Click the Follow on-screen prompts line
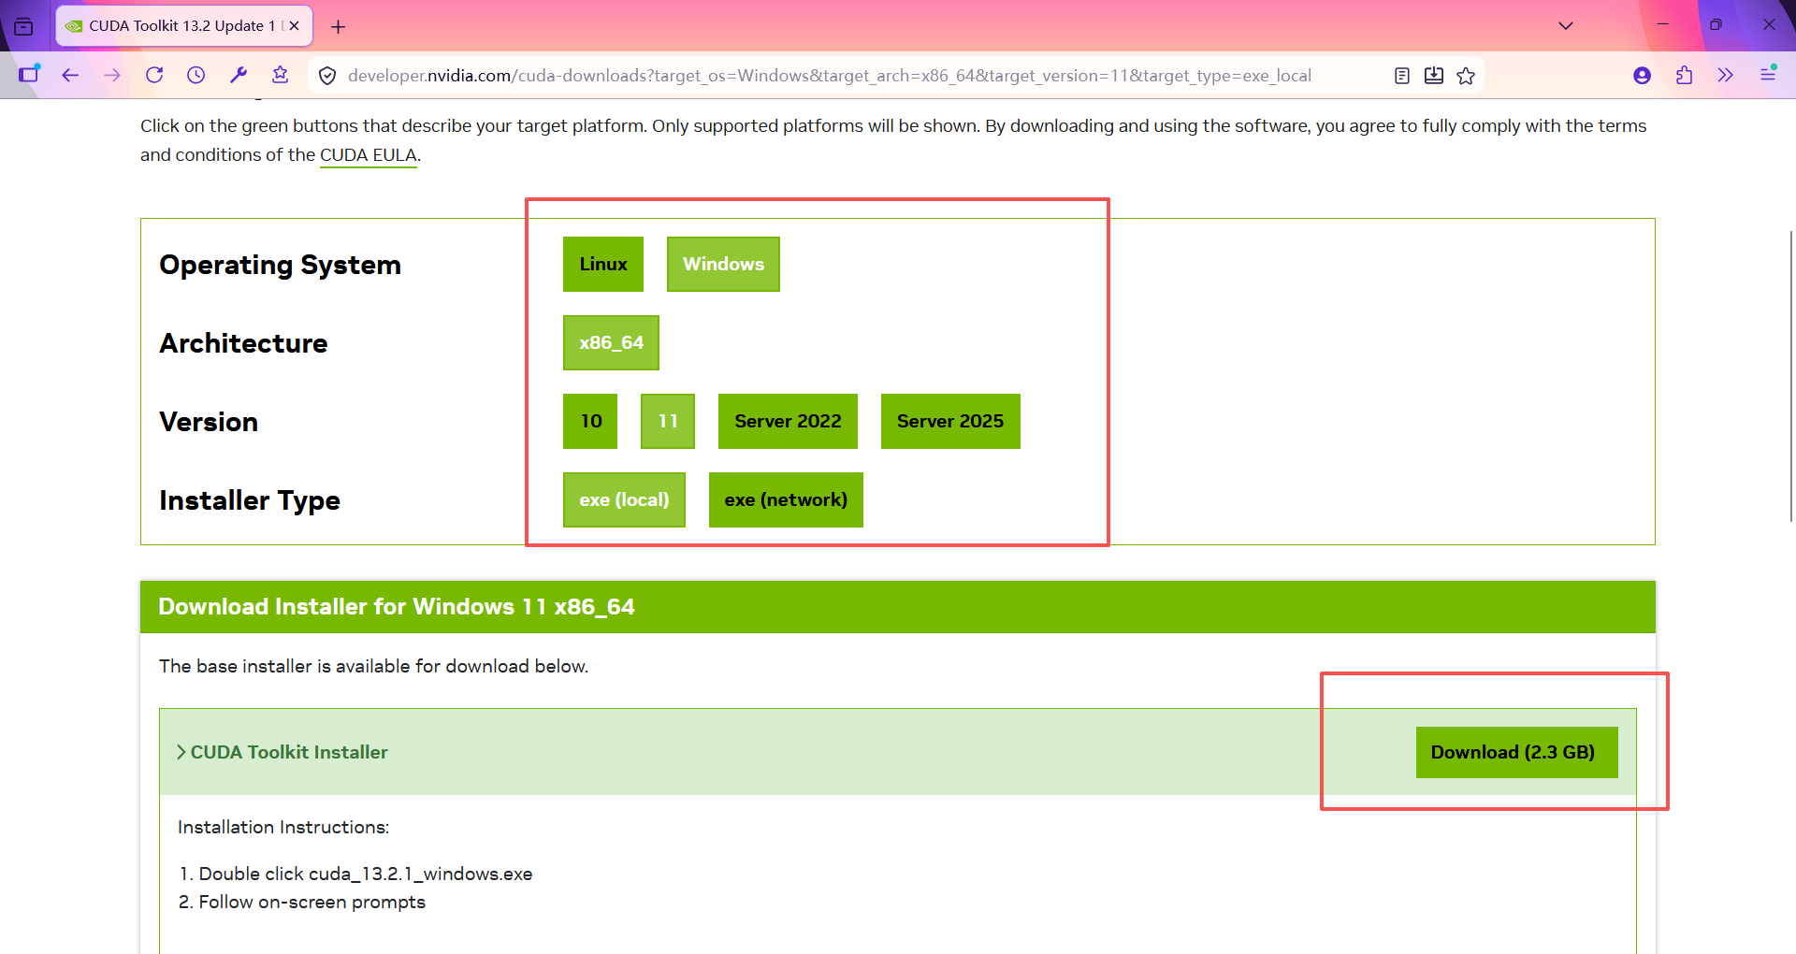The image size is (1796, 954). [x=311, y=902]
